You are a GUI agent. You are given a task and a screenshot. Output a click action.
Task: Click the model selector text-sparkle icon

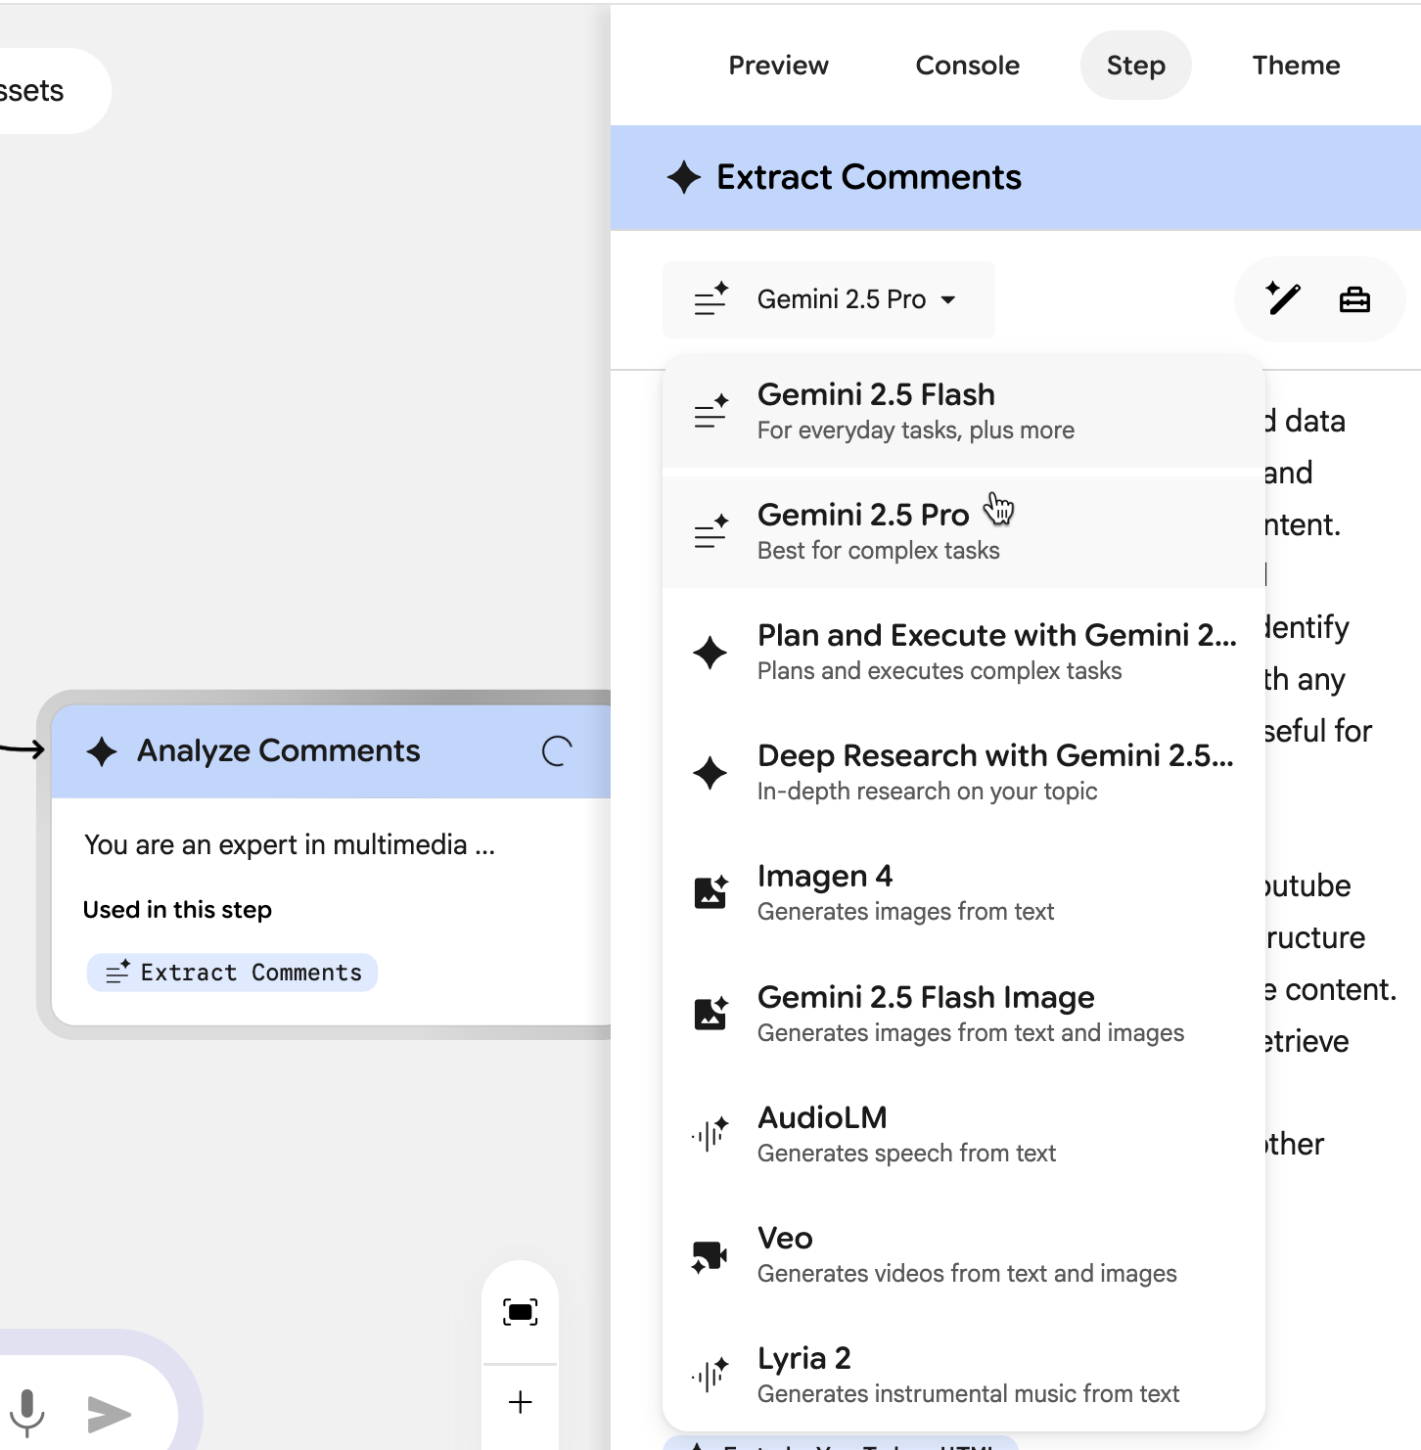click(x=710, y=299)
